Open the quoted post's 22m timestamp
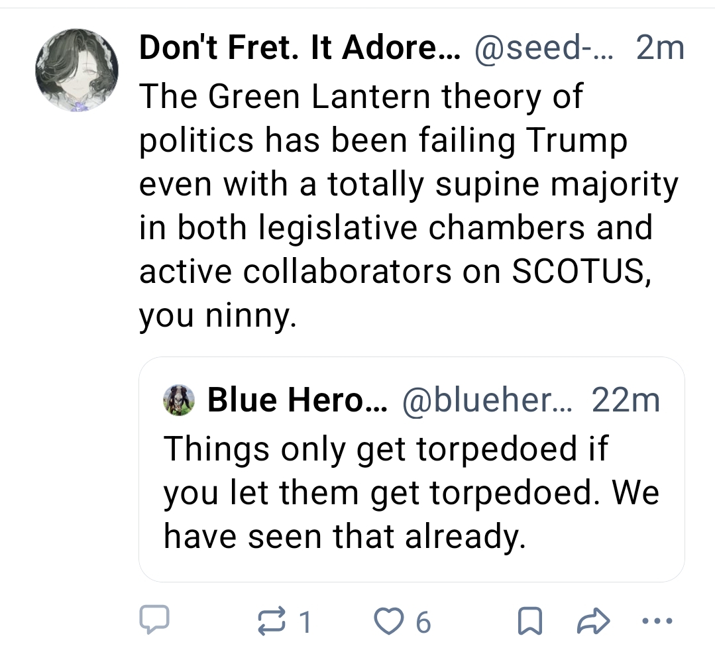The width and height of the screenshot is (715, 652). click(626, 400)
